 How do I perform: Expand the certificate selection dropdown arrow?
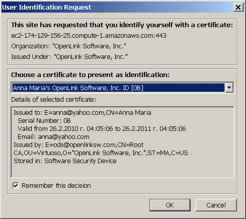229,88
